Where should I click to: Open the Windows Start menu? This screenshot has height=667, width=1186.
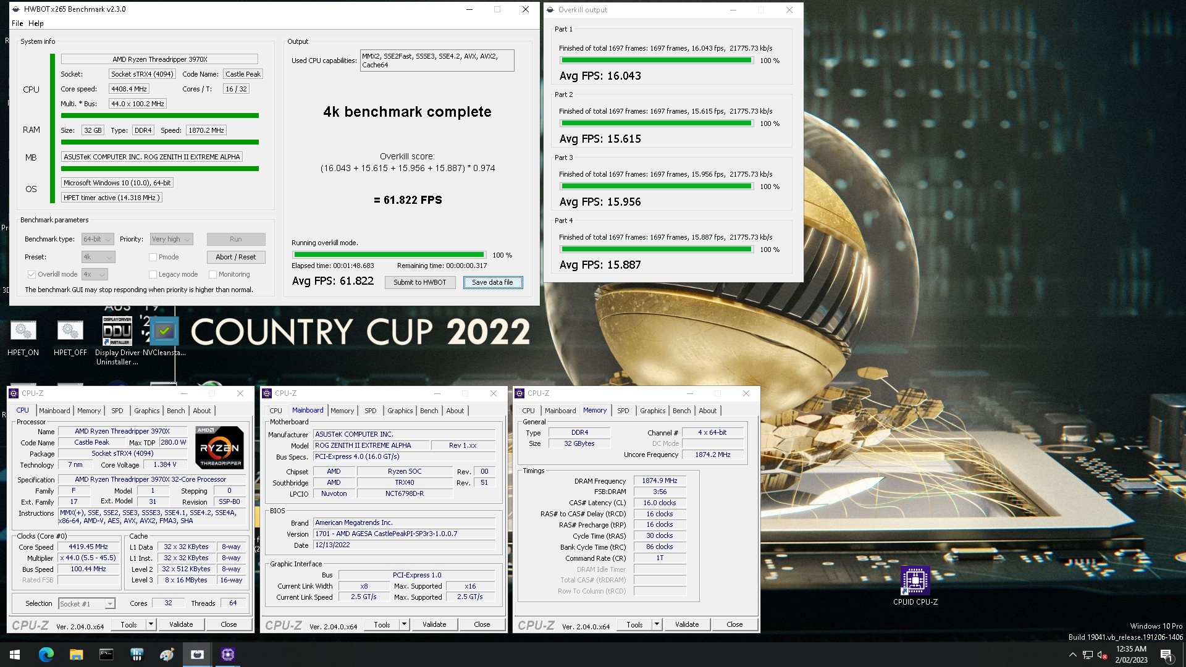pos(15,655)
